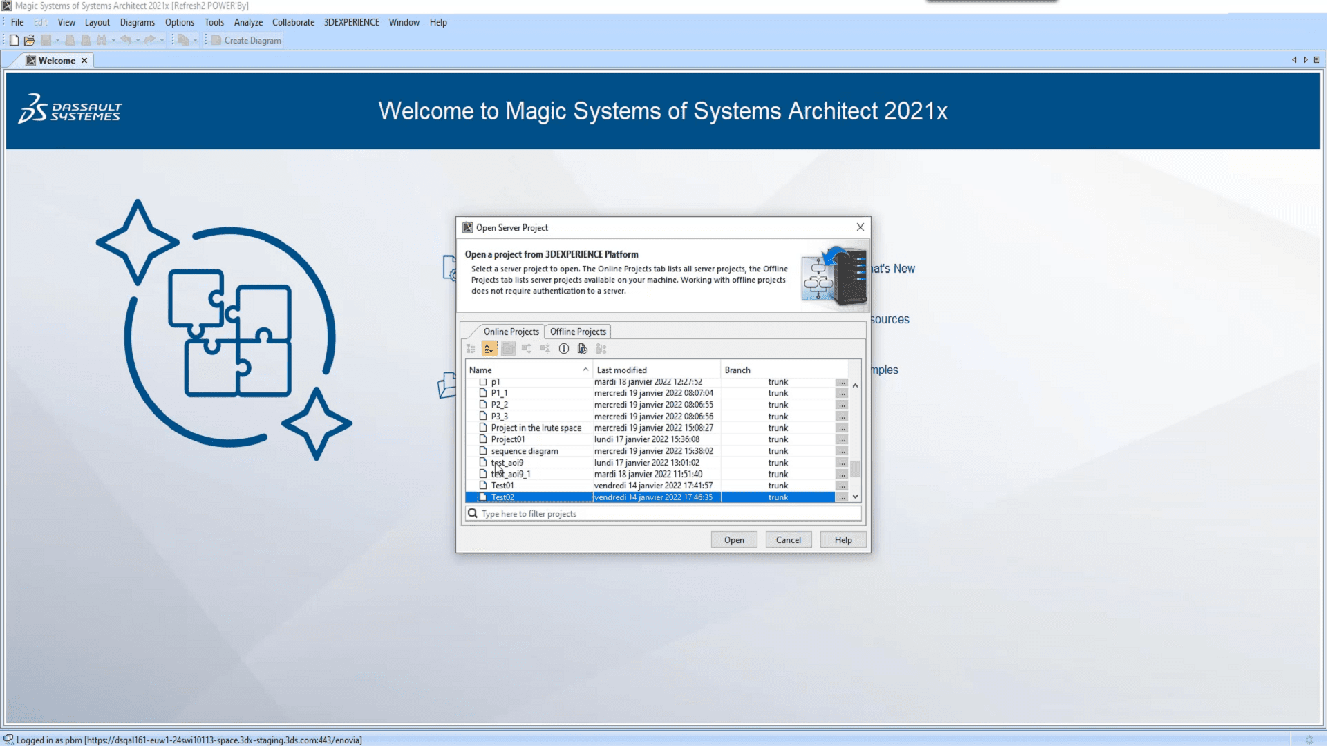Screen dimensions: 1327x746
Task: Click the expand-all icon in dialog toolbar
Action: (527, 349)
